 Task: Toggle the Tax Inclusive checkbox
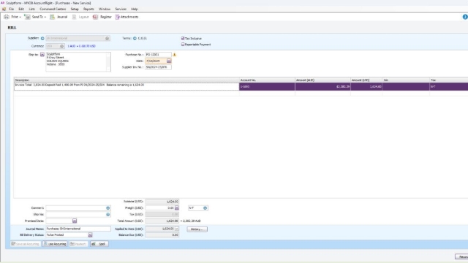(x=183, y=38)
